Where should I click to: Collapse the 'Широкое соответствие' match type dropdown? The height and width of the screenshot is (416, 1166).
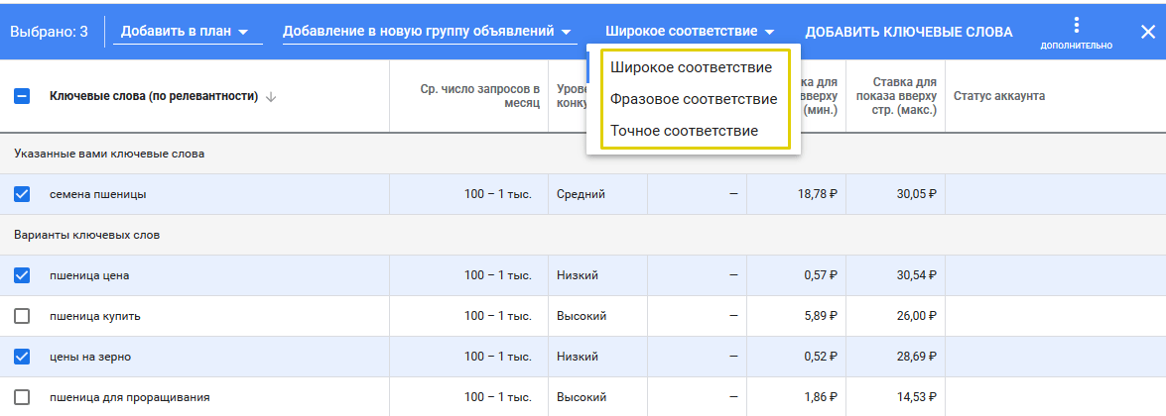click(x=690, y=32)
